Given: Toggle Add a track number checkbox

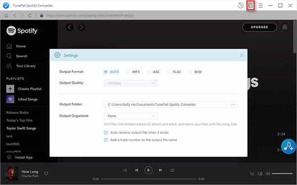Looking at the screenshot, I should click(106, 140).
